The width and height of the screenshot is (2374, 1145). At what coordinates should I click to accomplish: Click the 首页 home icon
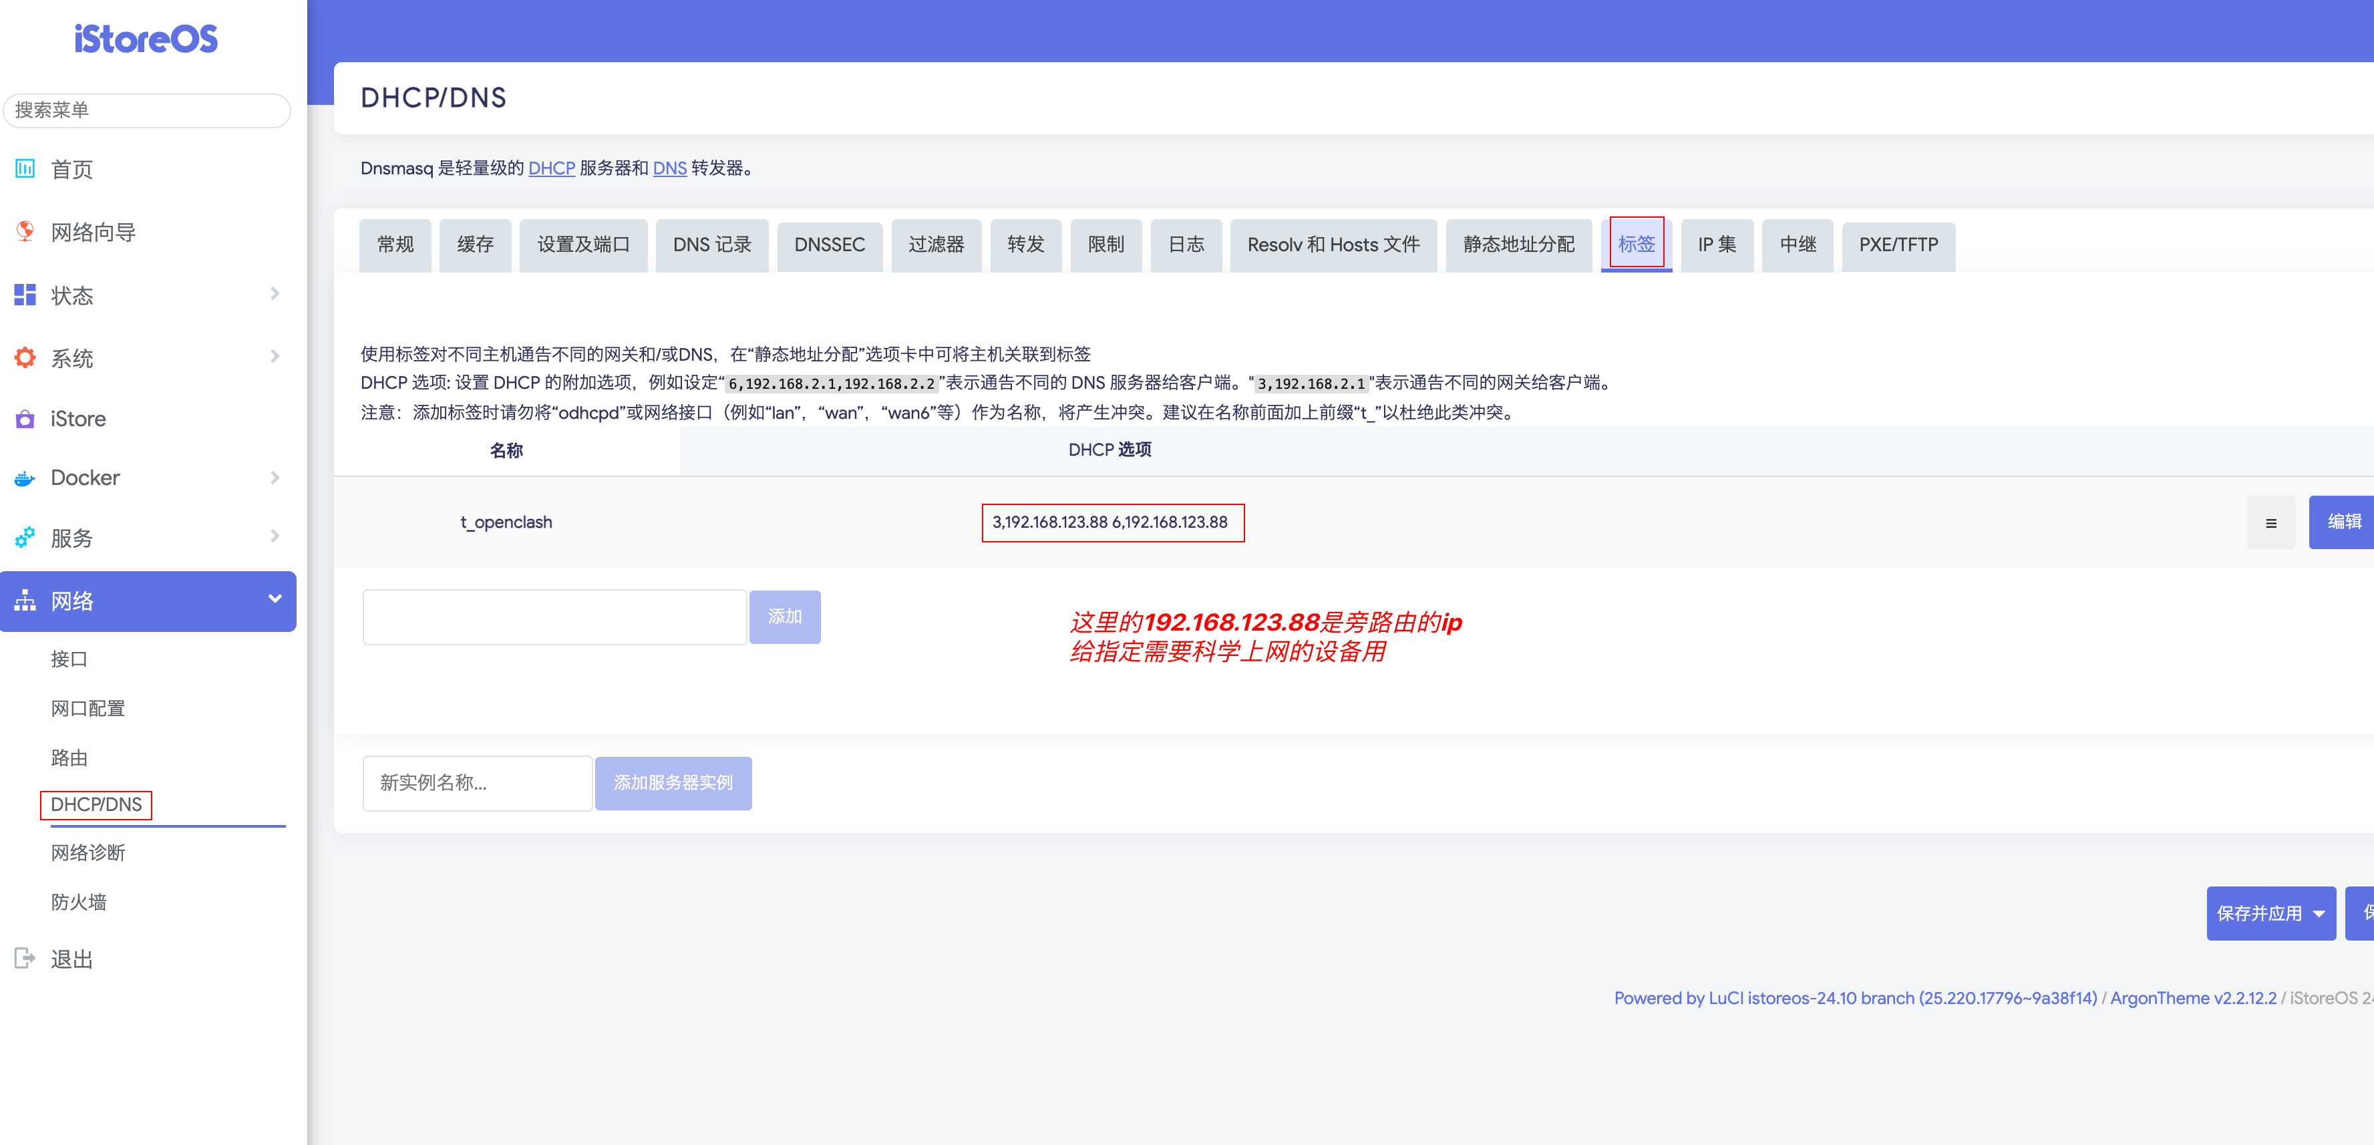[x=25, y=169]
